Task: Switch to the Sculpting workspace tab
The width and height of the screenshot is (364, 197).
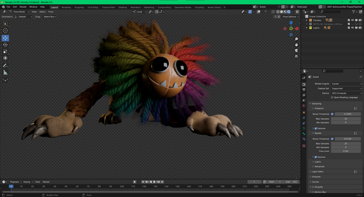Action: coord(79,7)
